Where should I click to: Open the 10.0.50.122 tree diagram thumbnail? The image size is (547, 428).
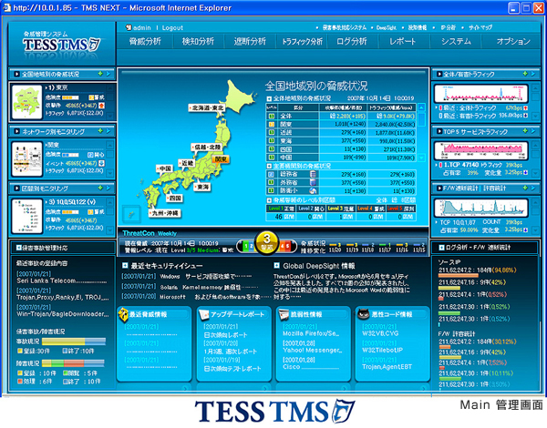(x=26, y=216)
